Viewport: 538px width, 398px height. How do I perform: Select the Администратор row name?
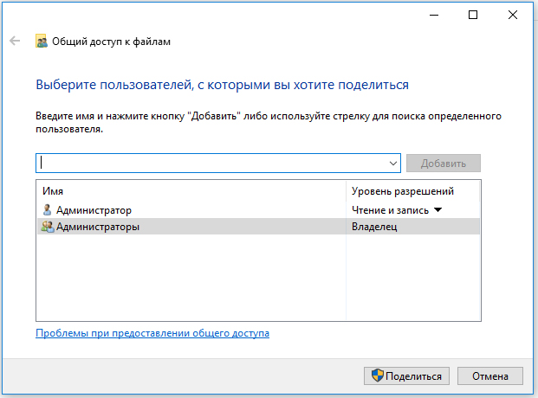(94, 210)
